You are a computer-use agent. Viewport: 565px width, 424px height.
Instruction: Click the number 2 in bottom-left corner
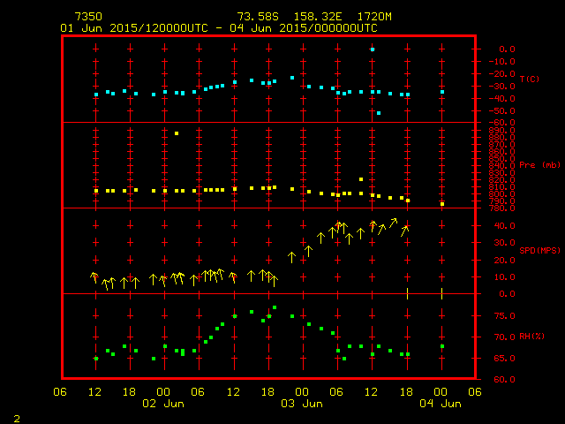point(16,416)
